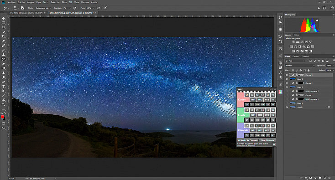Click the Properties info panel icon
This screenshot has width=335, height=180.
280,63
